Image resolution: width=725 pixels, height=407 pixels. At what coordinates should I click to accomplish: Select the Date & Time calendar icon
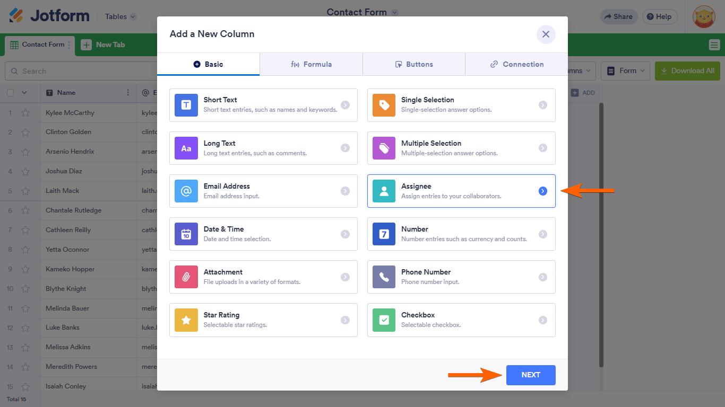(186, 234)
